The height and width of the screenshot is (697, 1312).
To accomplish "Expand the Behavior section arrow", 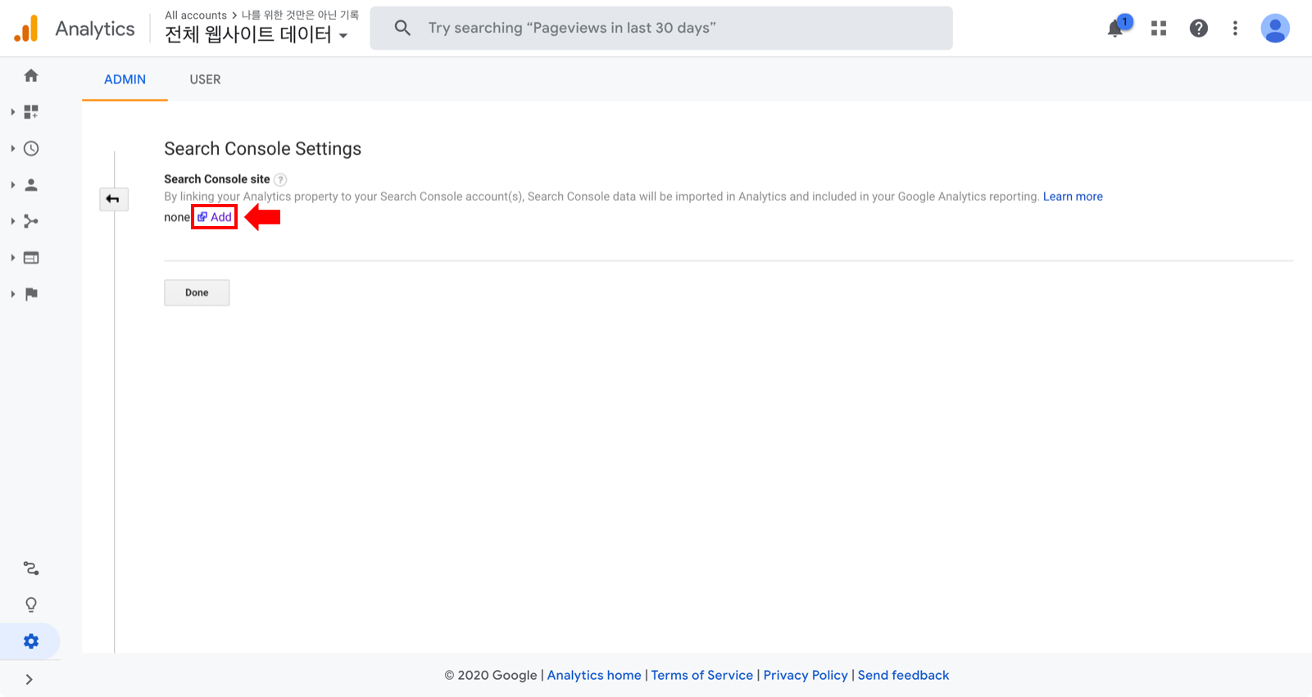I will click(13, 258).
